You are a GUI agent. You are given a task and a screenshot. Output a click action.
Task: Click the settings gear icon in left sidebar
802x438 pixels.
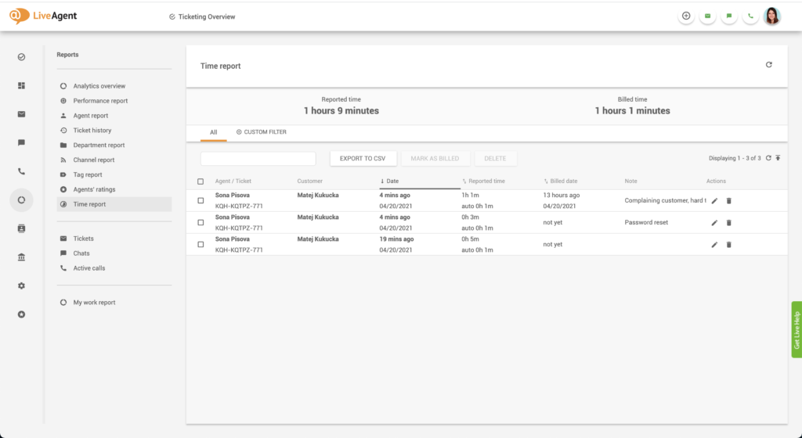click(21, 285)
